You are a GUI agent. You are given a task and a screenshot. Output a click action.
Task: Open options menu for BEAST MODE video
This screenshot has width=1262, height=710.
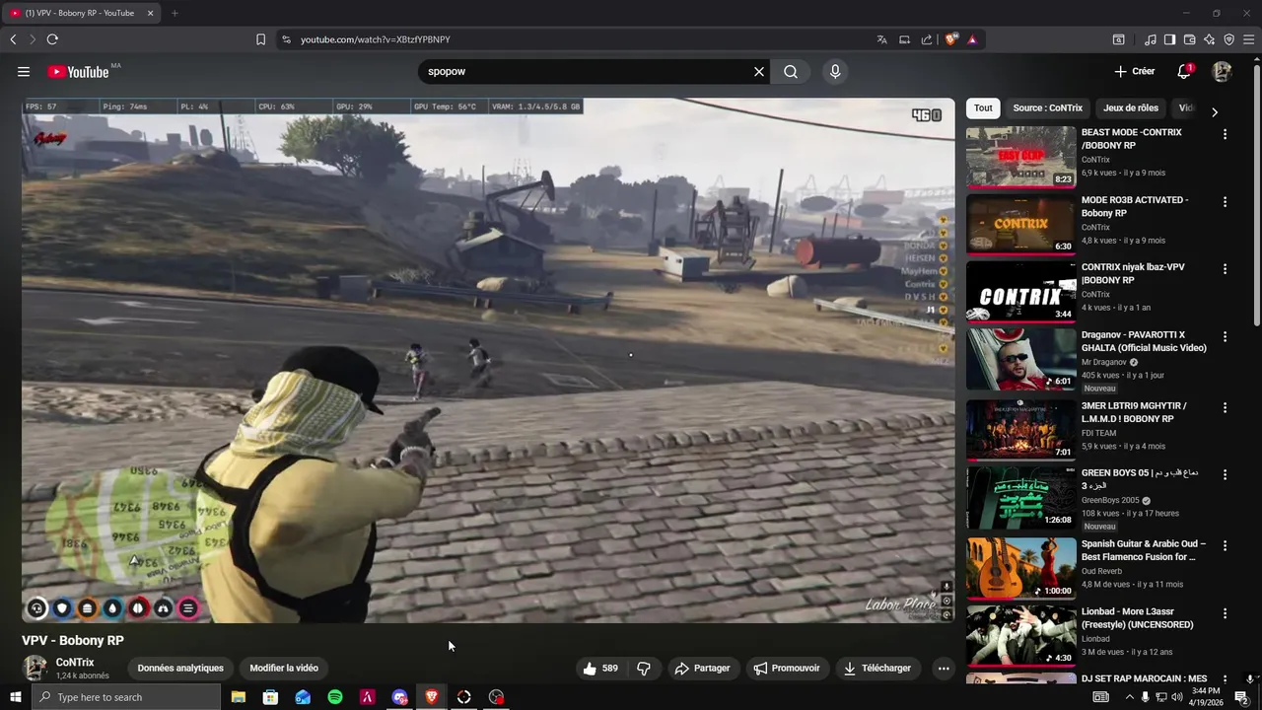[1226, 134]
